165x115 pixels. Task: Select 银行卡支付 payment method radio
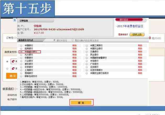[x=54, y=40]
